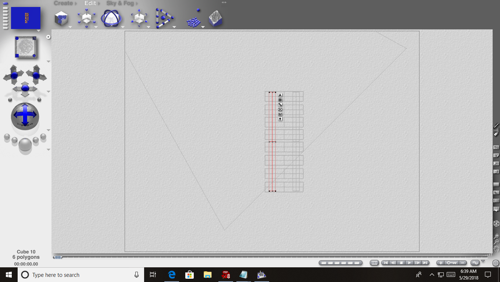Open Reposition tool dropdown arrow
The height and width of the screenshot is (282, 500).
(149, 27)
